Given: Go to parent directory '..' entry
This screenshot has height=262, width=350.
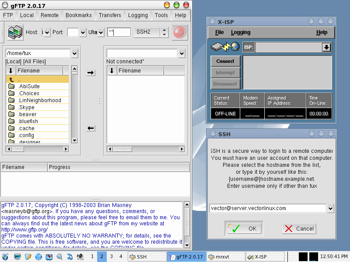Looking at the screenshot, I should pos(19,79).
